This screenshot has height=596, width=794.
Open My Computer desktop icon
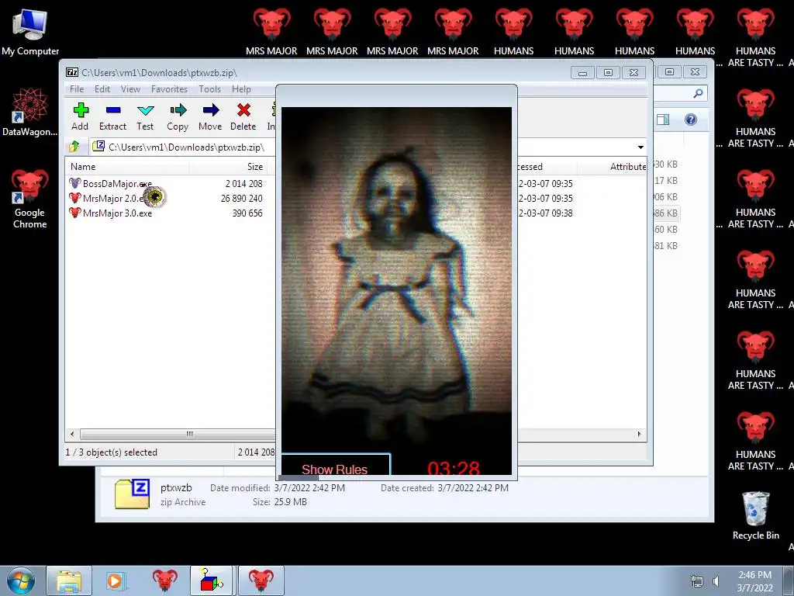(x=30, y=31)
